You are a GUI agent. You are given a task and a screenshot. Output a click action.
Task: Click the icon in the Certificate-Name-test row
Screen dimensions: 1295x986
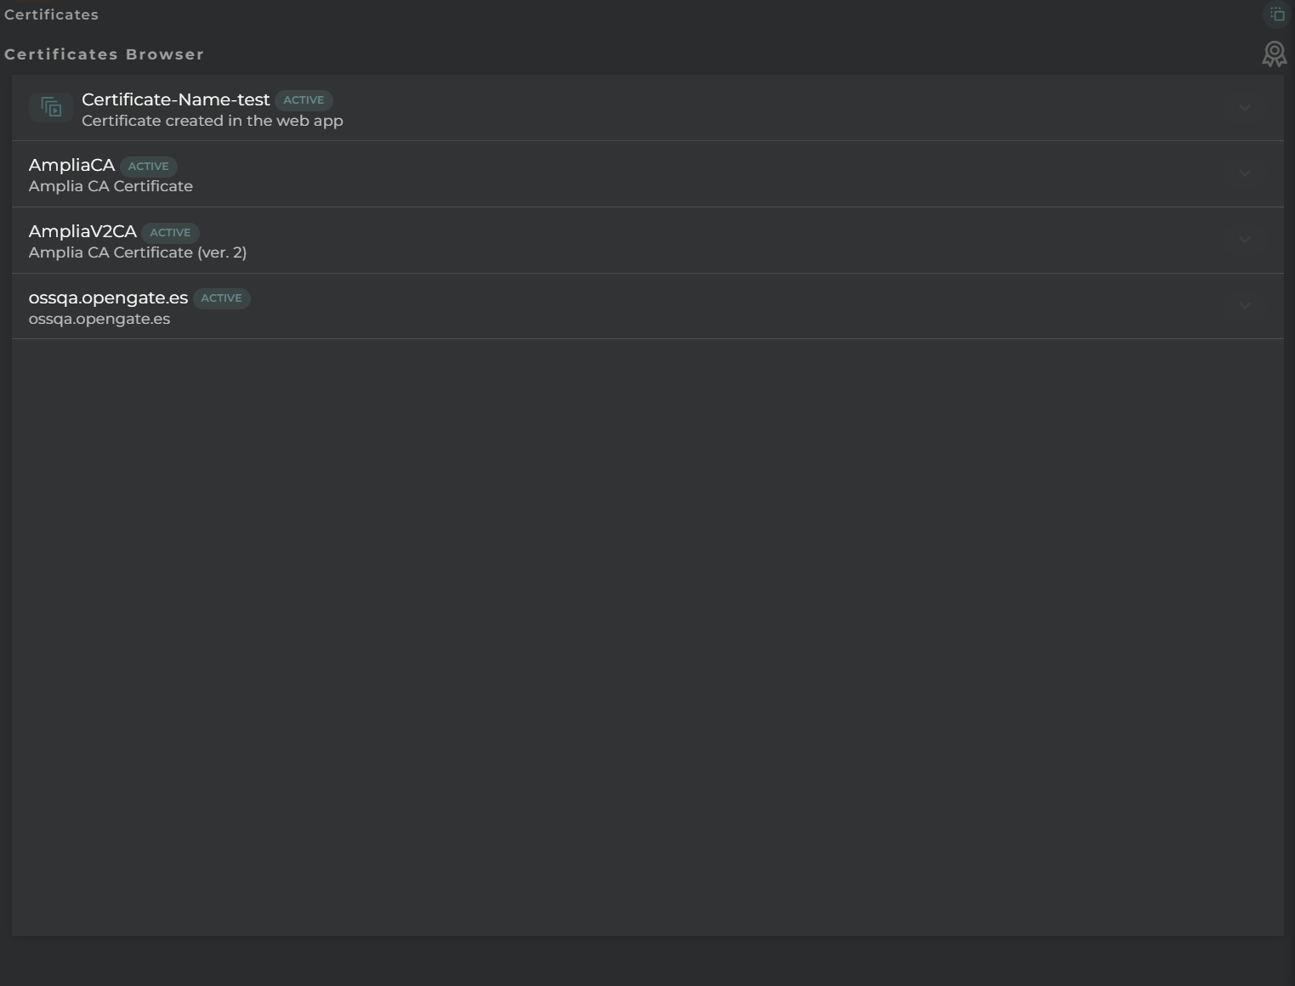[51, 108]
